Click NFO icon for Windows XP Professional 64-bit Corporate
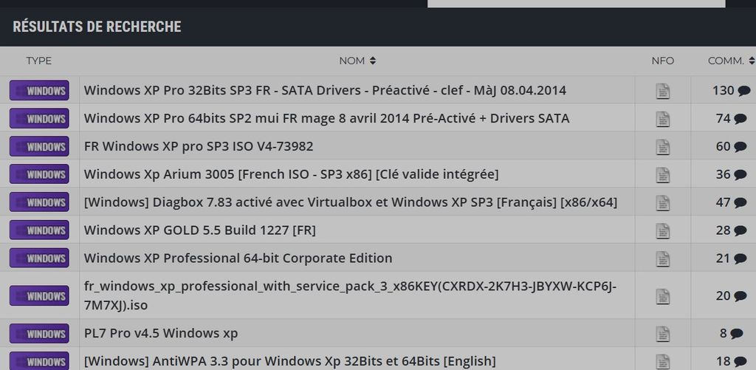756x370 pixels. point(663,258)
